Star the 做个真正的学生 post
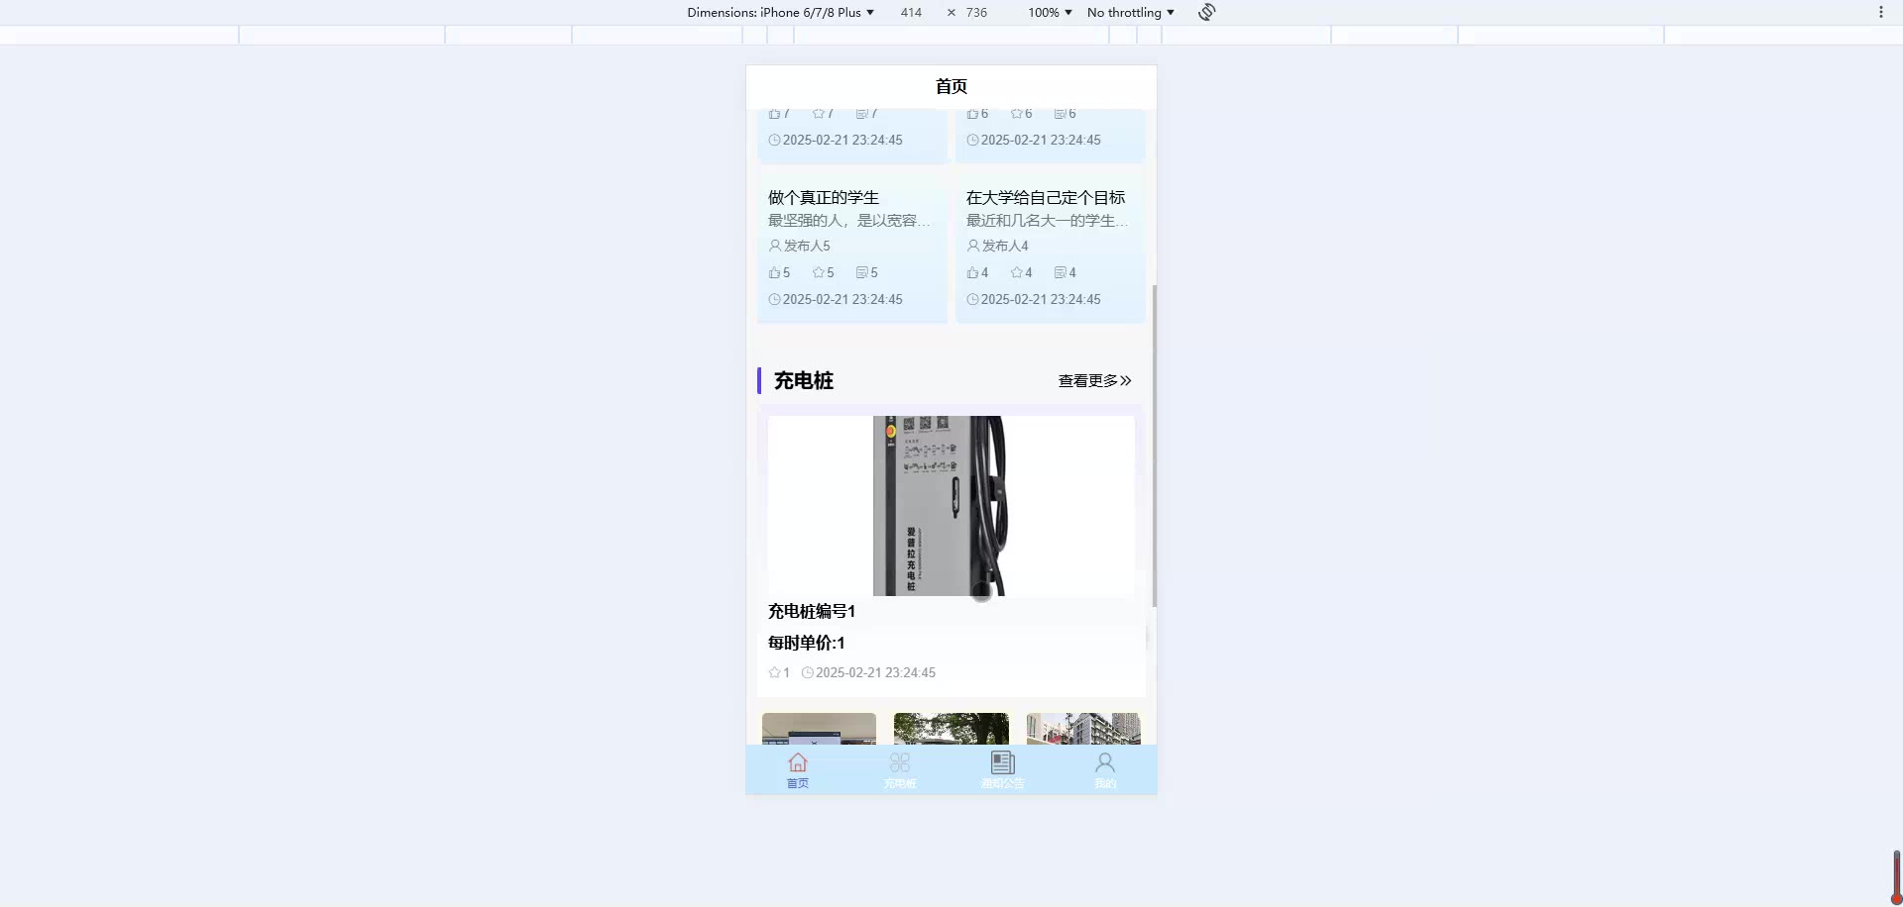1903x907 pixels. [818, 272]
